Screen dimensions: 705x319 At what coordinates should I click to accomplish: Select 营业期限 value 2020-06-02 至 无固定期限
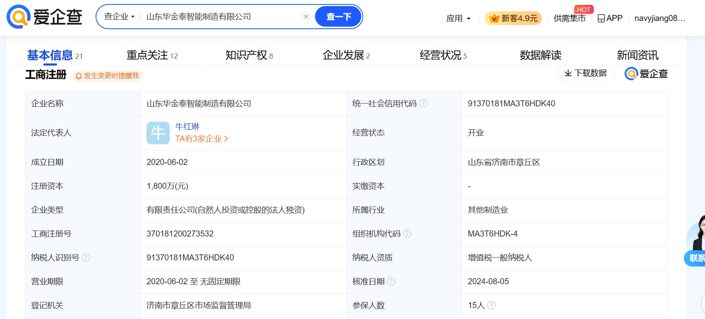tap(194, 281)
